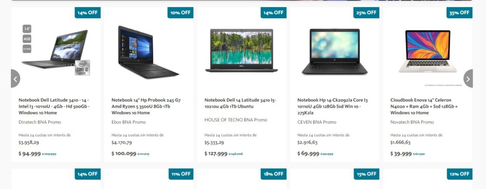Click the 10% OFF discount badge
This screenshot has height=189, width=486.
coord(180,13)
